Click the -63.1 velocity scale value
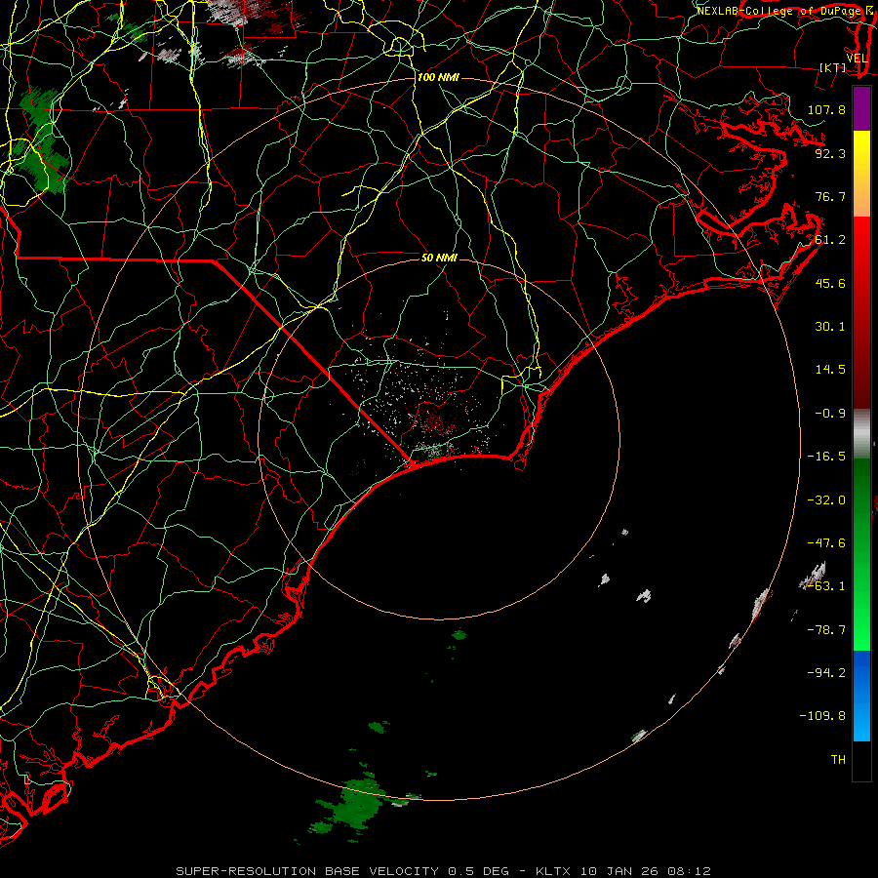This screenshot has height=878, width=878. [826, 586]
